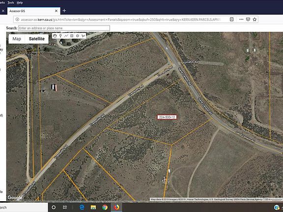Close the Assessor GIS tab
Screen dimensions: 283x212
[56, 11]
